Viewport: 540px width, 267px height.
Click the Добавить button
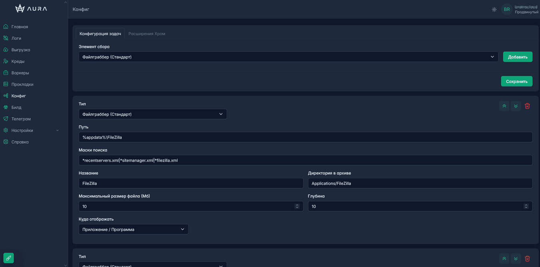(x=518, y=57)
